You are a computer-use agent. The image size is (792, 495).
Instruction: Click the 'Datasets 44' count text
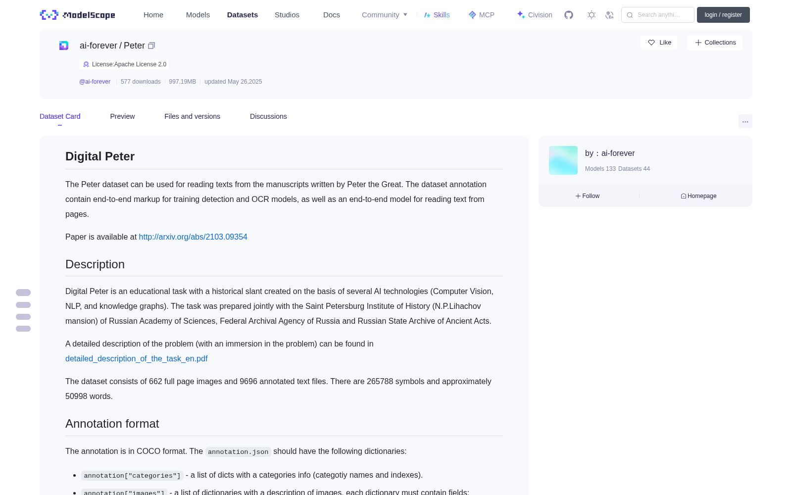click(x=634, y=169)
